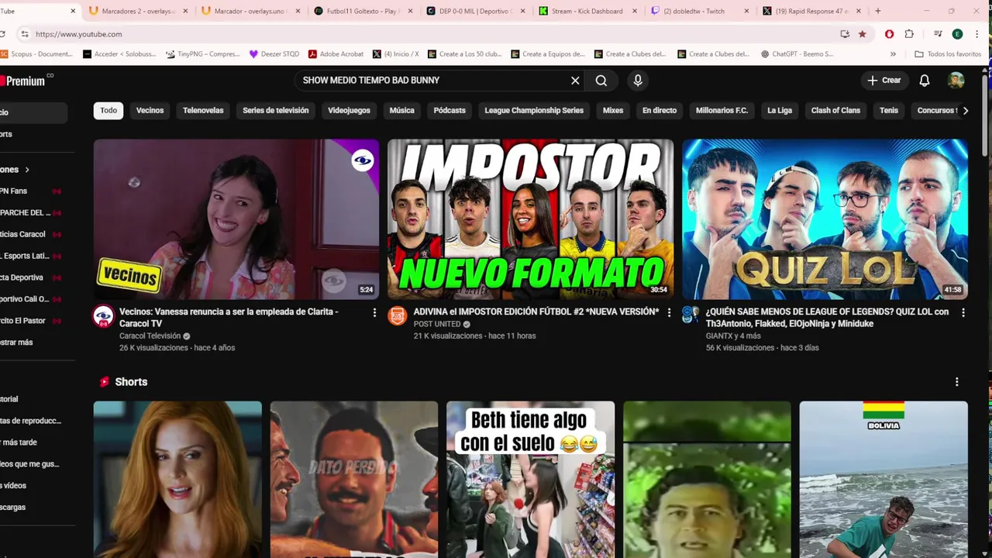Open the POST UNITED channel avatar

coord(398,315)
